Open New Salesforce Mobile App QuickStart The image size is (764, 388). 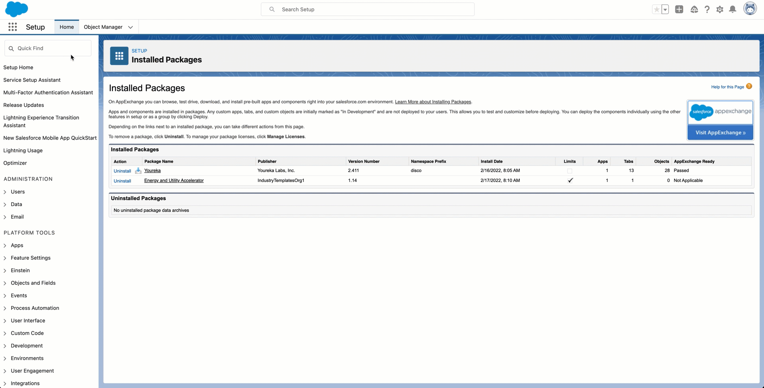pyautogui.click(x=50, y=138)
